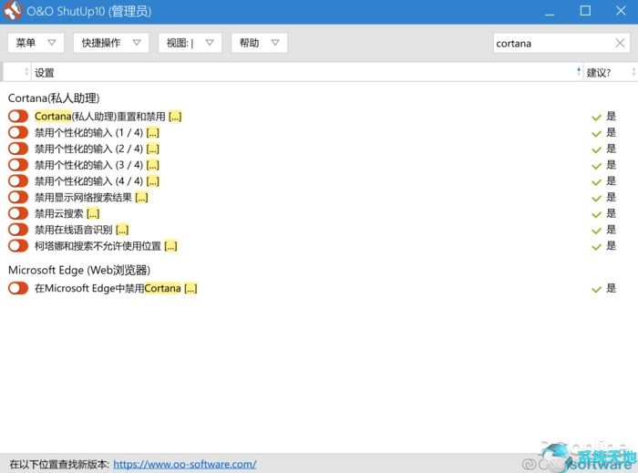Image resolution: width=638 pixels, height=473 pixels.
Task: Switch on 禁用在线语音识别 toggle
Action: (x=18, y=230)
